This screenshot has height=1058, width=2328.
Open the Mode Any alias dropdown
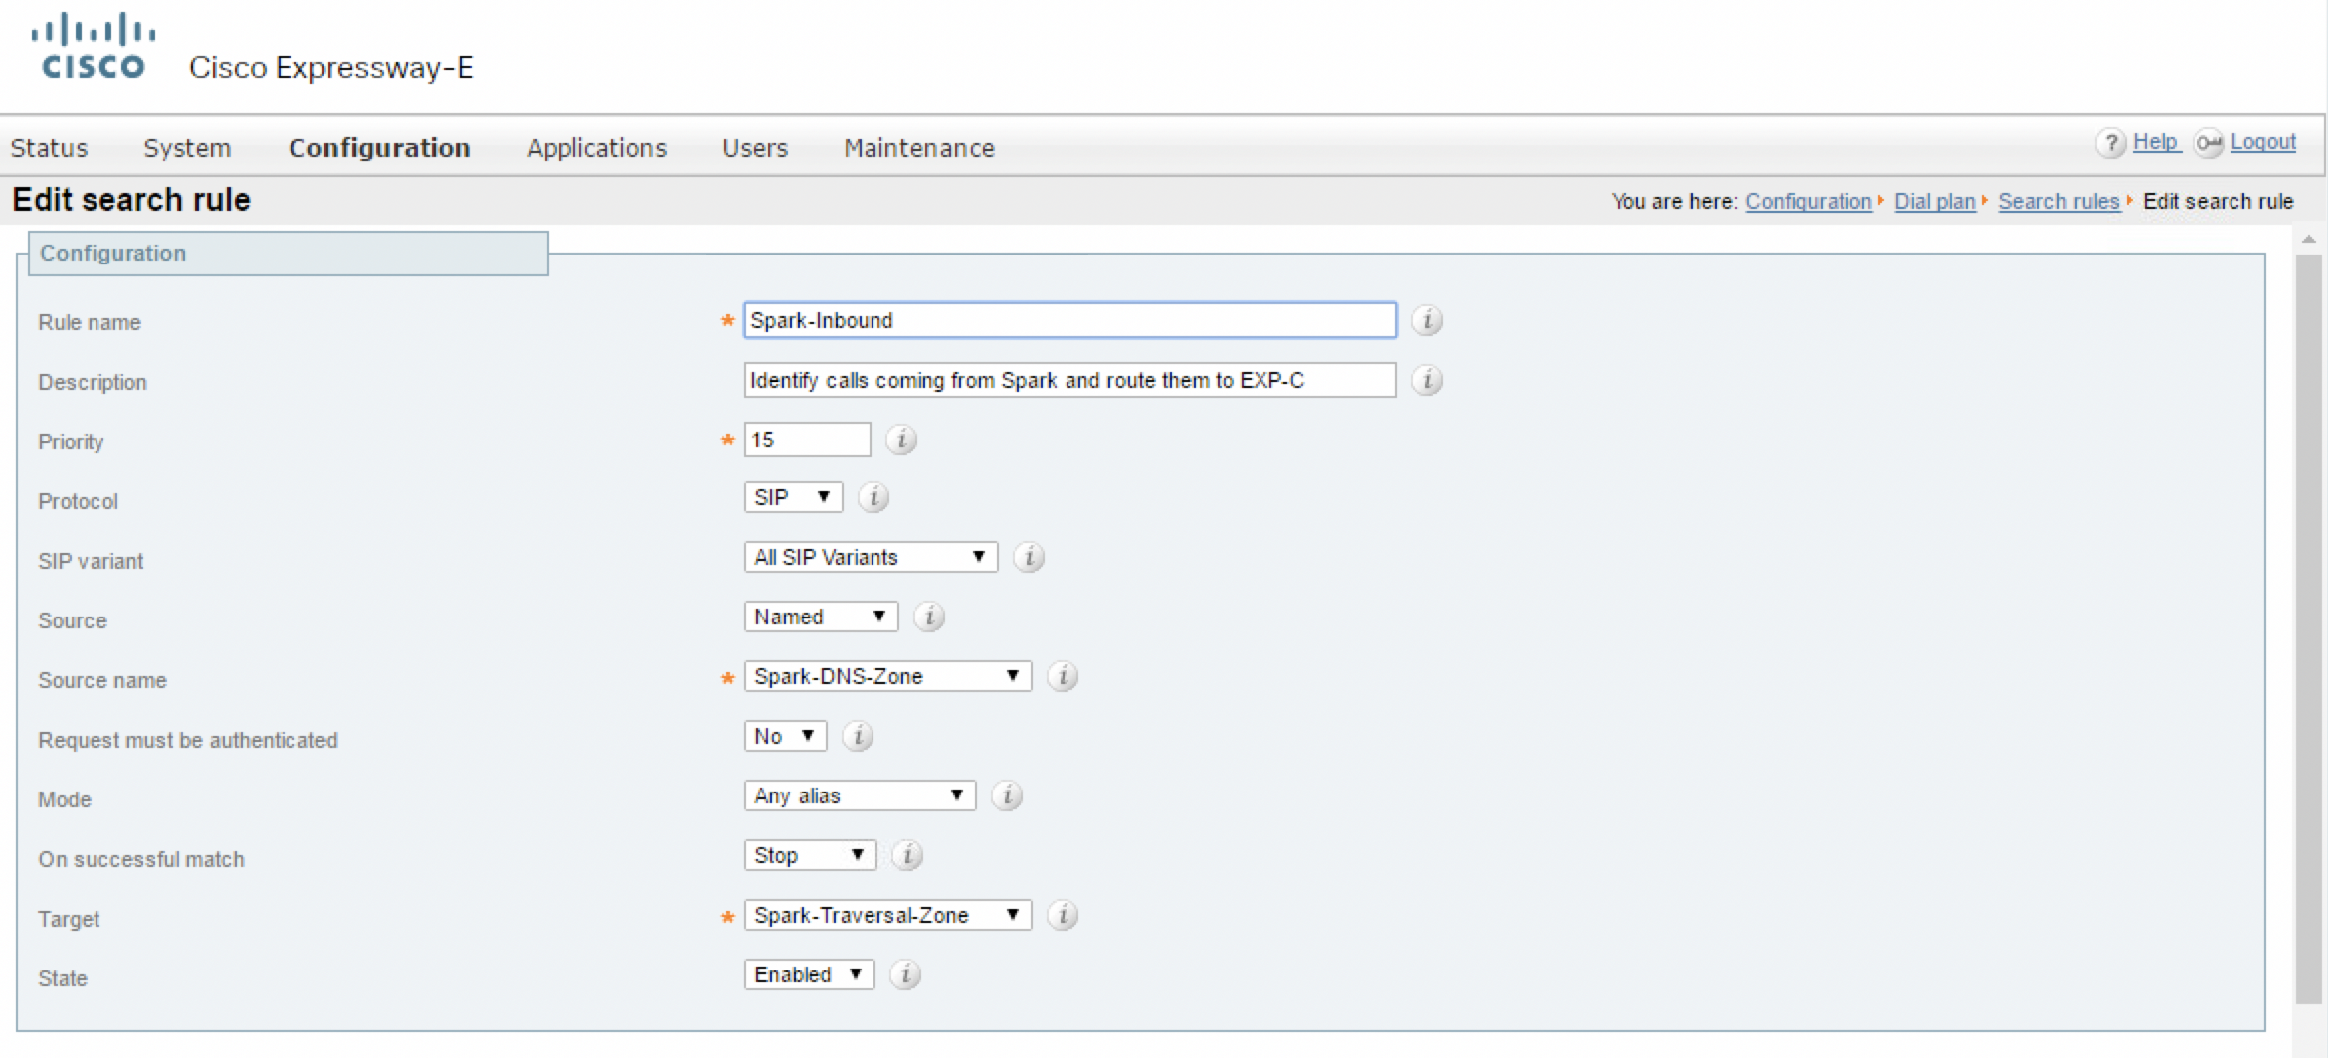point(860,795)
